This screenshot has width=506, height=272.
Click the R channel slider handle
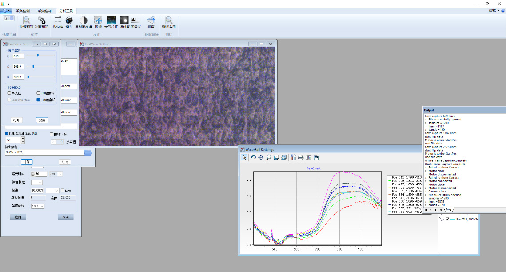[x=38, y=56]
